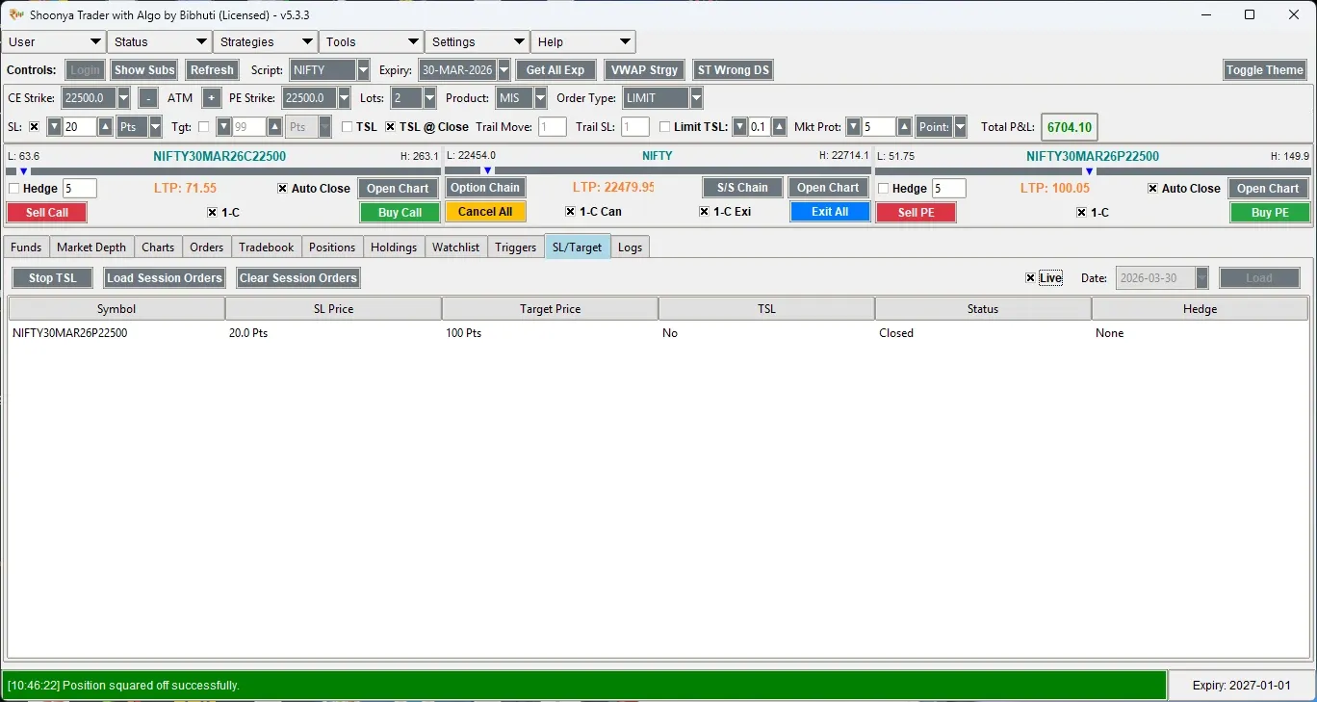Screen dimensions: 1317x702
Task: Expand the CE Strike dropdown
Action: [x=123, y=98]
